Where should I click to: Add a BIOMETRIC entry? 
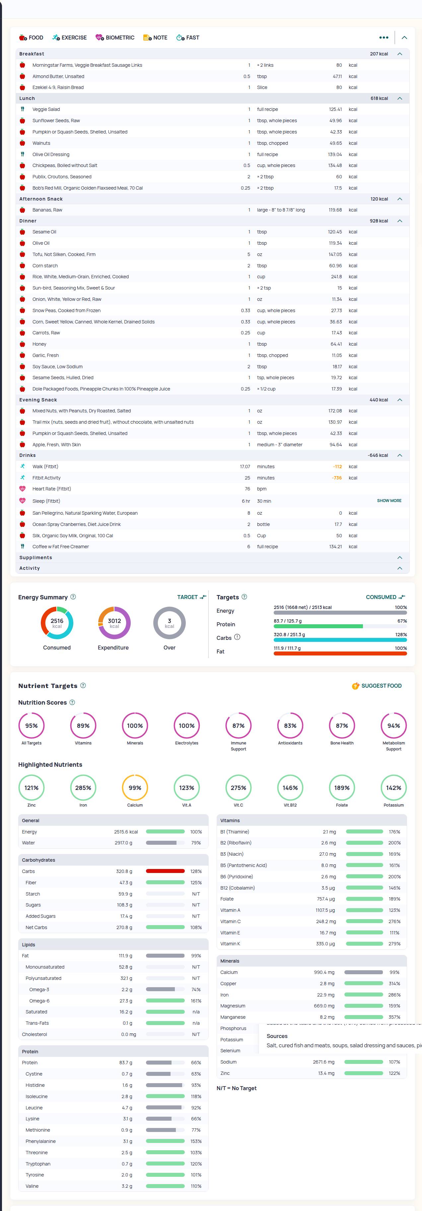tap(115, 38)
